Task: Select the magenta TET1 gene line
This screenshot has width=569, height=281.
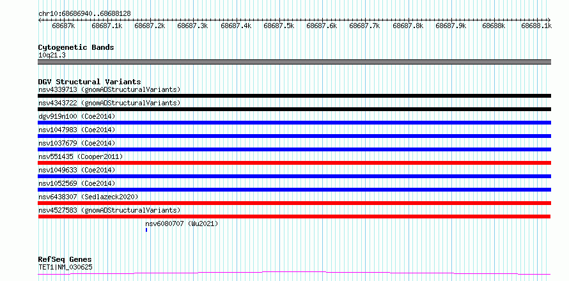Action: click(x=294, y=273)
